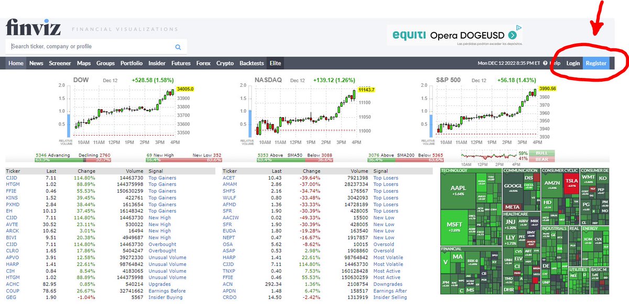Open the Most Active signal in the TNXP row
This screenshot has width=629, height=304.
click(x=387, y=271)
